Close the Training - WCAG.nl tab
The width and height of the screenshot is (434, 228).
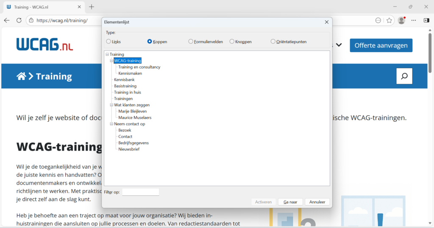(x=79, y=7)
